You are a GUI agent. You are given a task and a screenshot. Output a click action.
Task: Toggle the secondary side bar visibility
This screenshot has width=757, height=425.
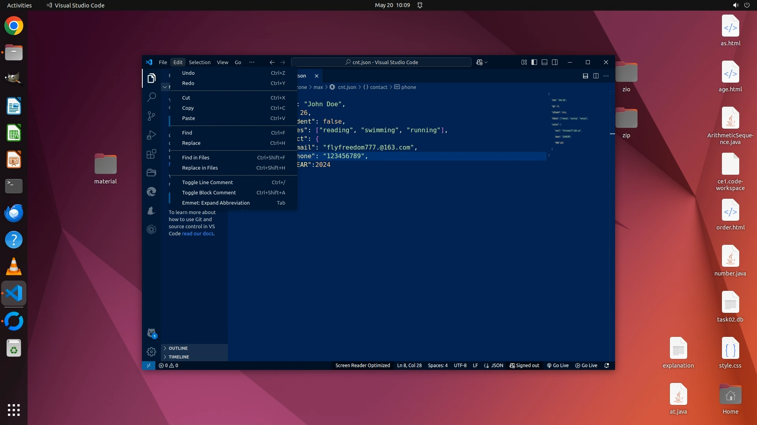coord(555,62)
